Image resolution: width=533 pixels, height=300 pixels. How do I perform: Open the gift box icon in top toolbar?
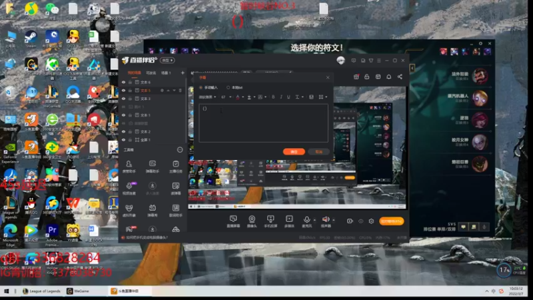tap(356, 77)
